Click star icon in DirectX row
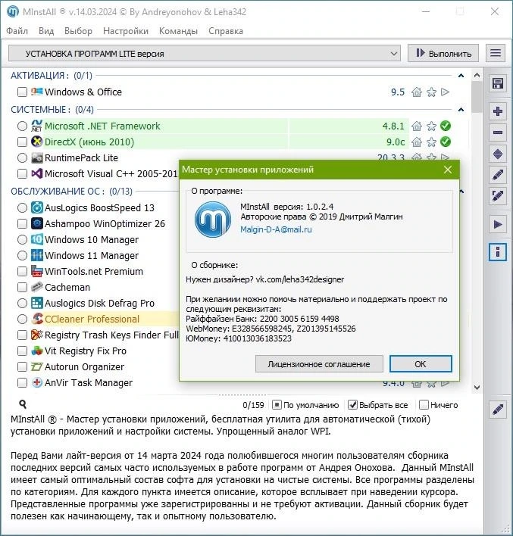 pos(431,142)
